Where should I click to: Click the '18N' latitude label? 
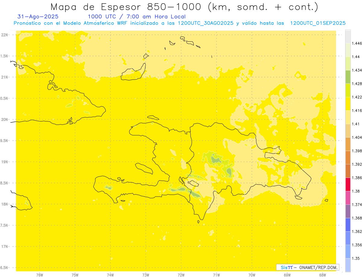[5, 204]
